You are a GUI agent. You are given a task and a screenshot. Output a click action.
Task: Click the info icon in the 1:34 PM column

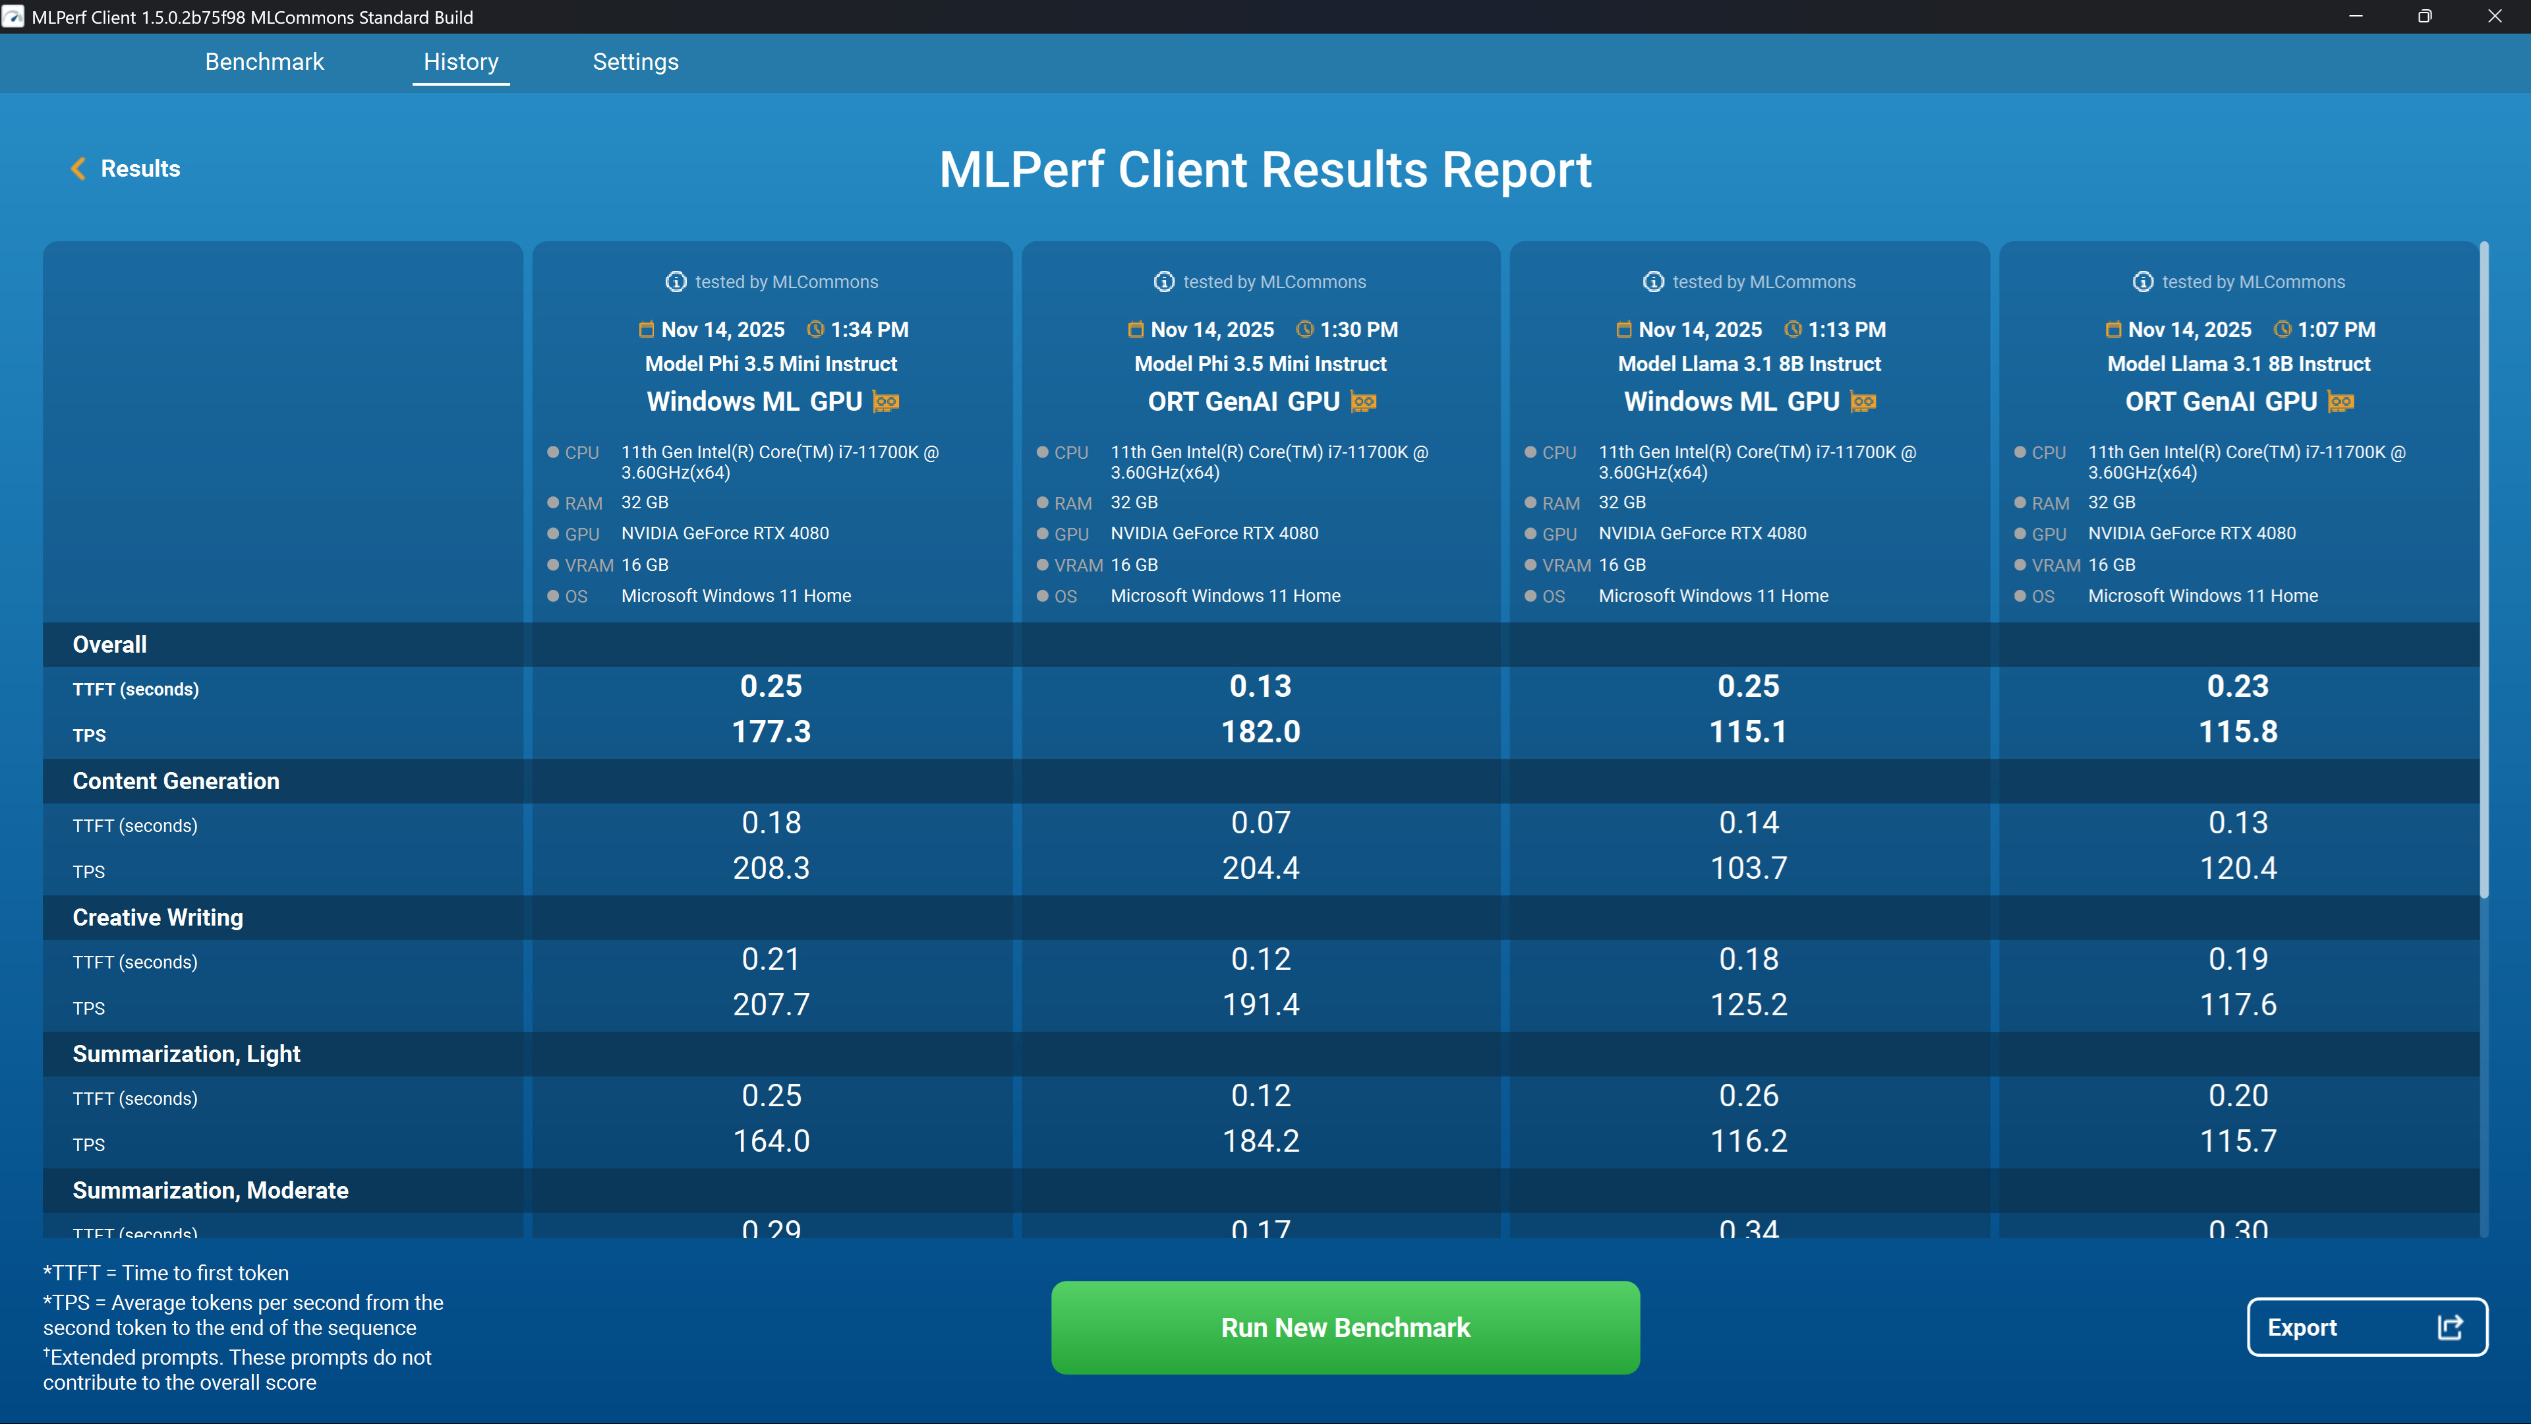tap(676, 282)
